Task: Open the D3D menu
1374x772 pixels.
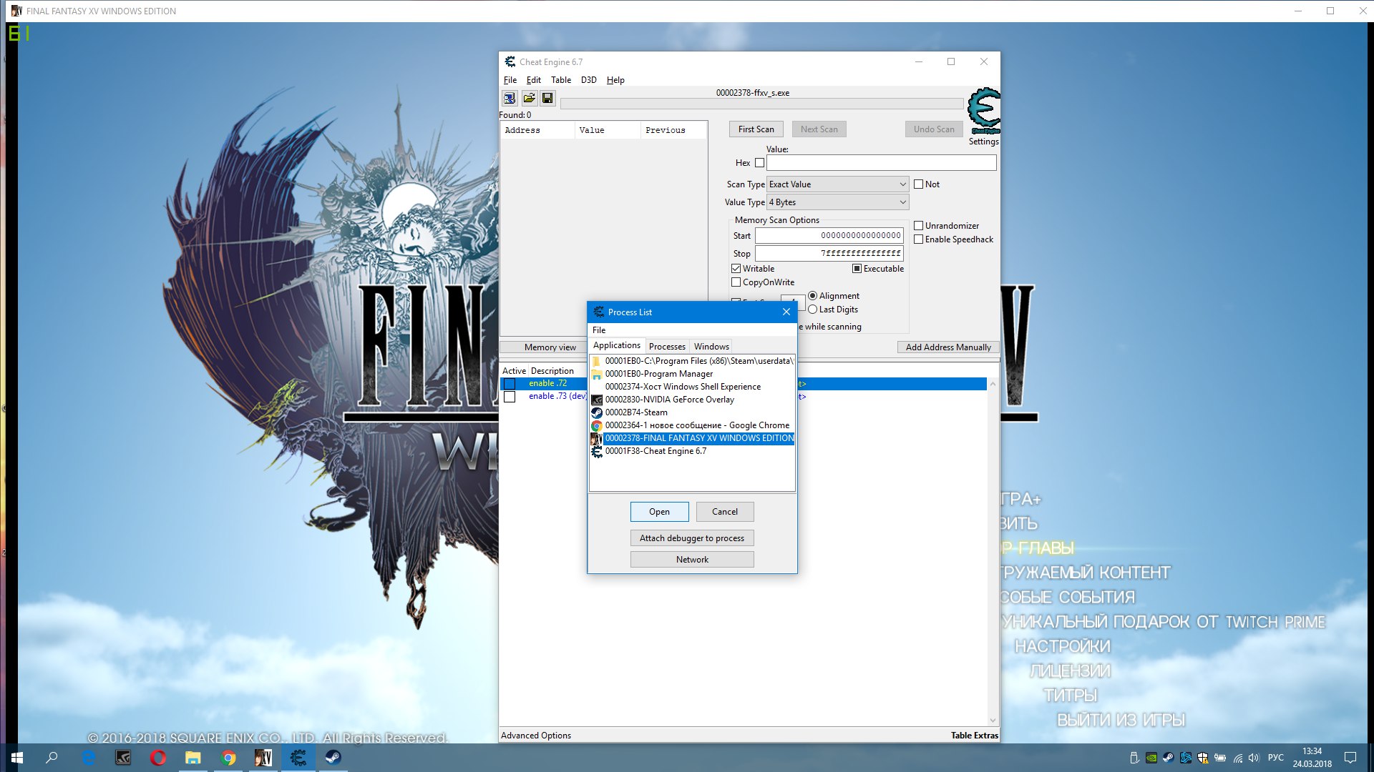Action: (589, 80)
